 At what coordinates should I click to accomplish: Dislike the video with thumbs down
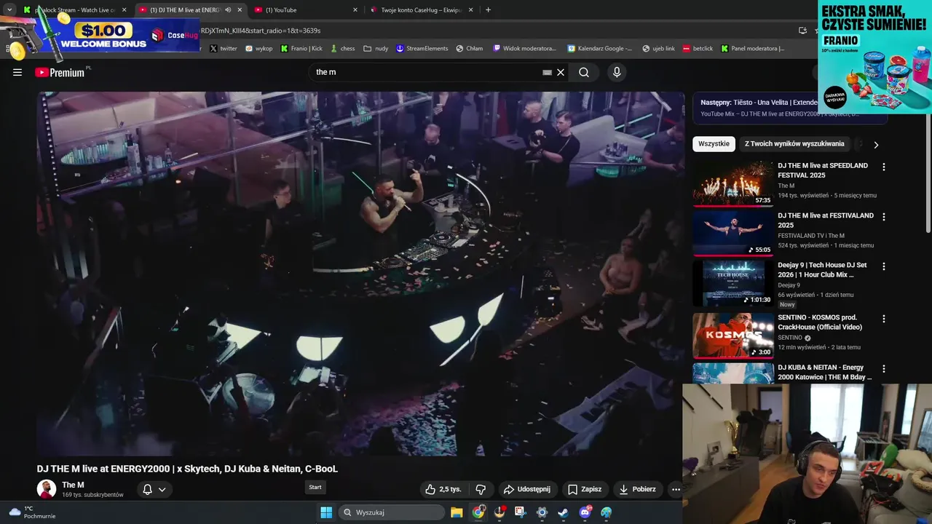481,489
